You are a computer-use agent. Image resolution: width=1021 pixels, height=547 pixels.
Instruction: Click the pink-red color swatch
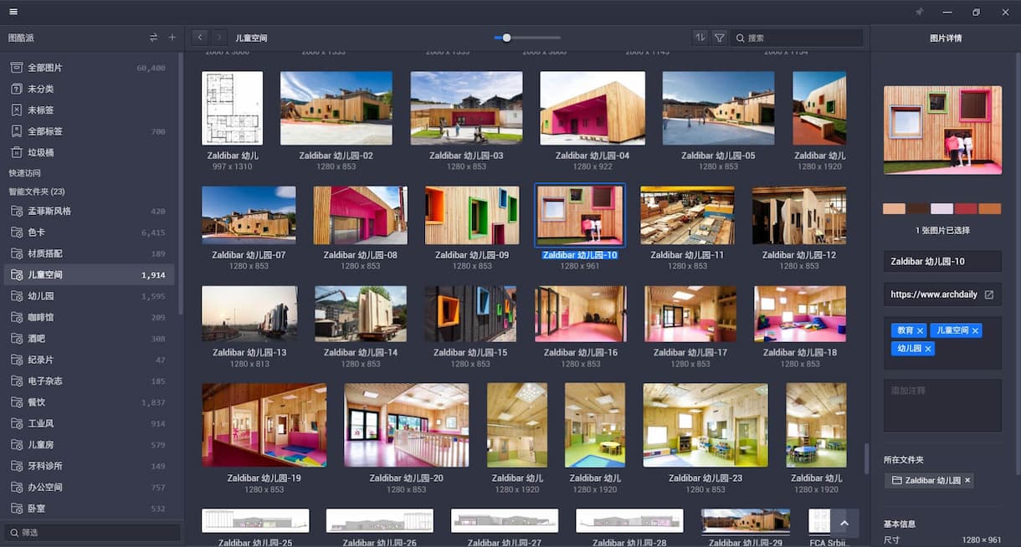(966, 208)
